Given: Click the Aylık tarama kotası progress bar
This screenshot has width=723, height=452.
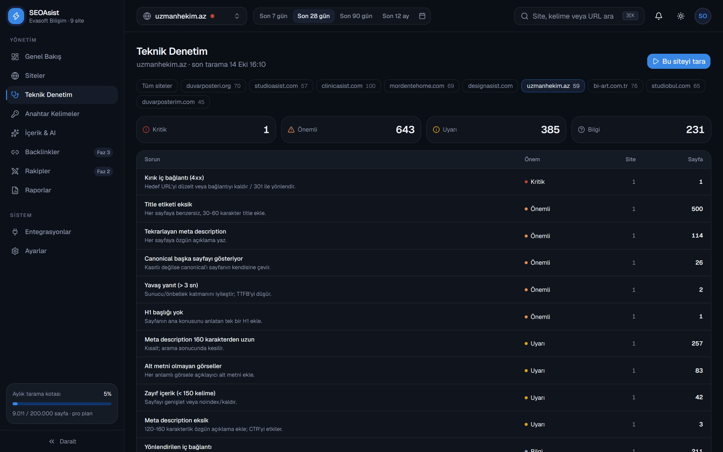Looking at the screenshot, I should pyautogui.click(x=62, y=404).
